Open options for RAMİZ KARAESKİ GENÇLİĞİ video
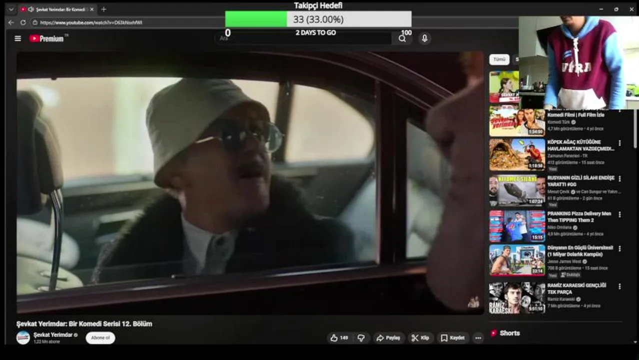639x360 pixels. coord(619,286)
